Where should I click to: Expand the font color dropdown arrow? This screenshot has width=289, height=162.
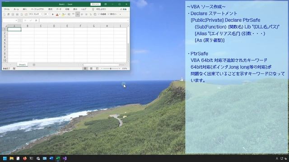point(60,14)
